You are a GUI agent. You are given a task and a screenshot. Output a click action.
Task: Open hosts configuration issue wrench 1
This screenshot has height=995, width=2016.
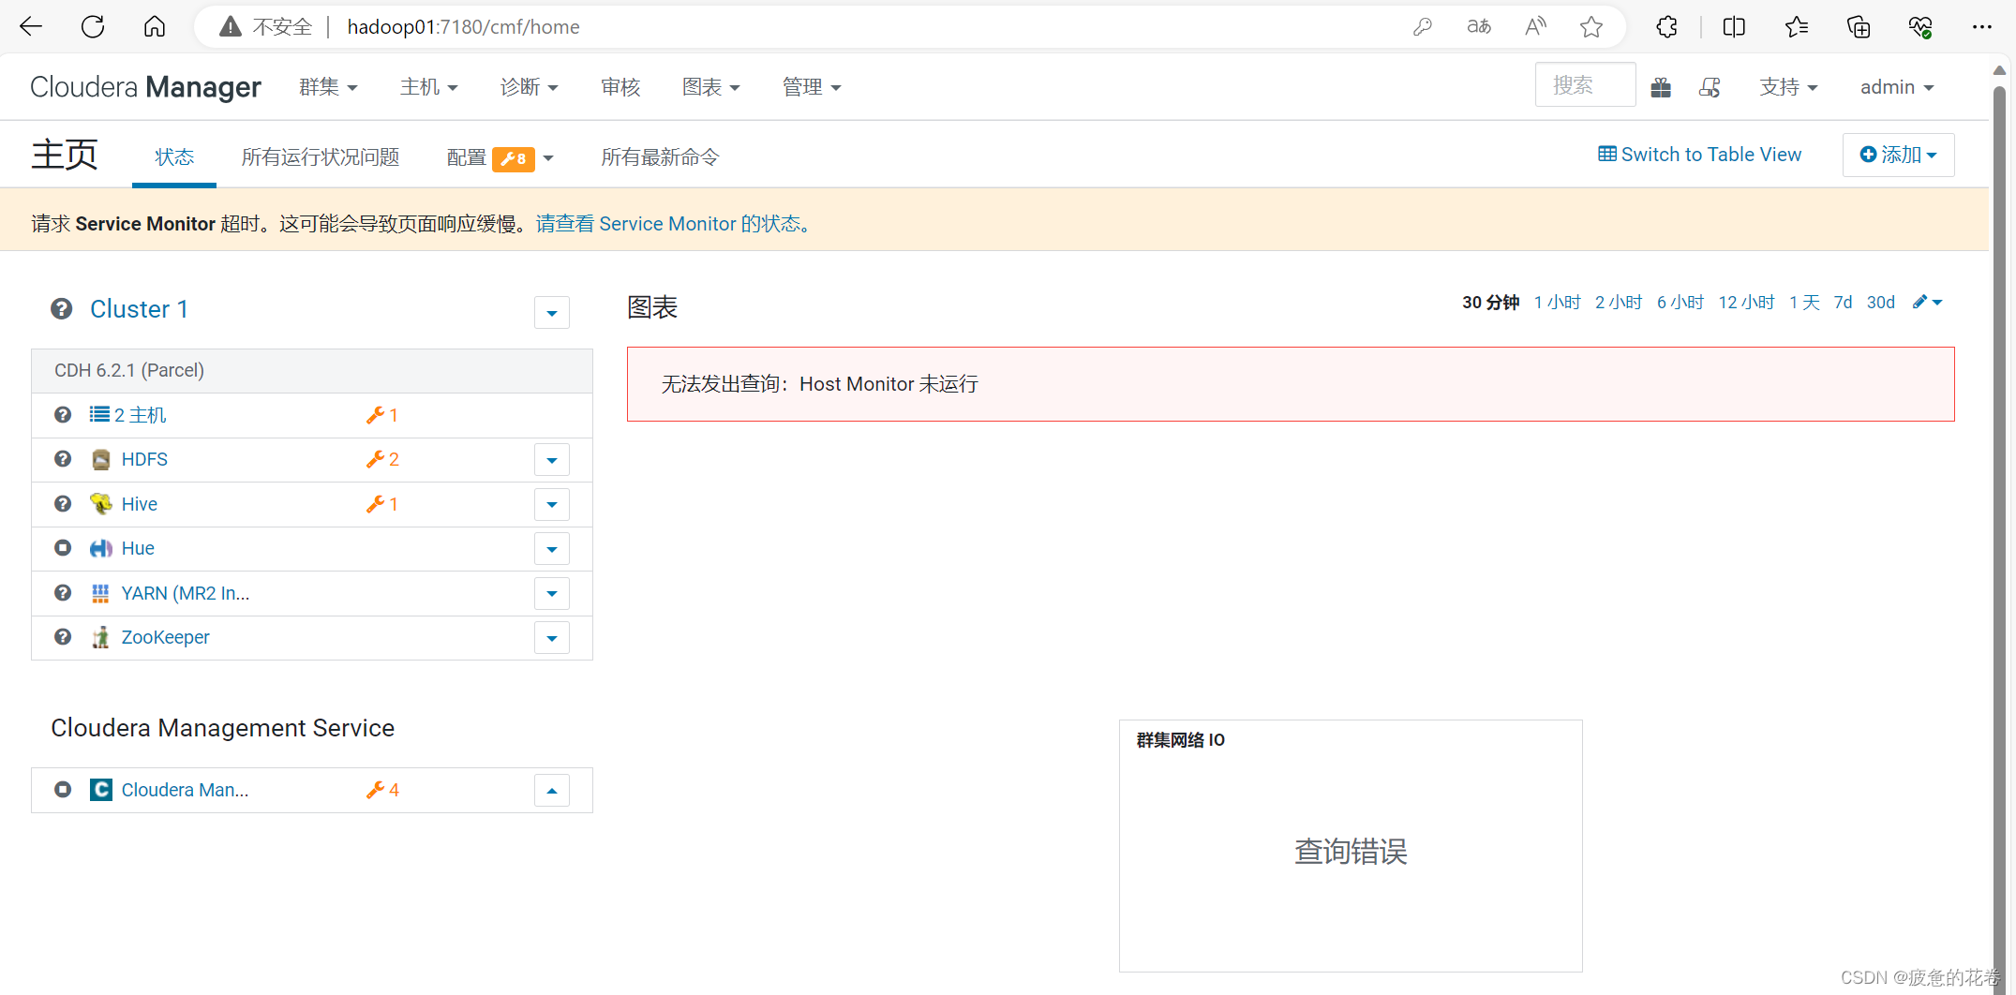382,415
